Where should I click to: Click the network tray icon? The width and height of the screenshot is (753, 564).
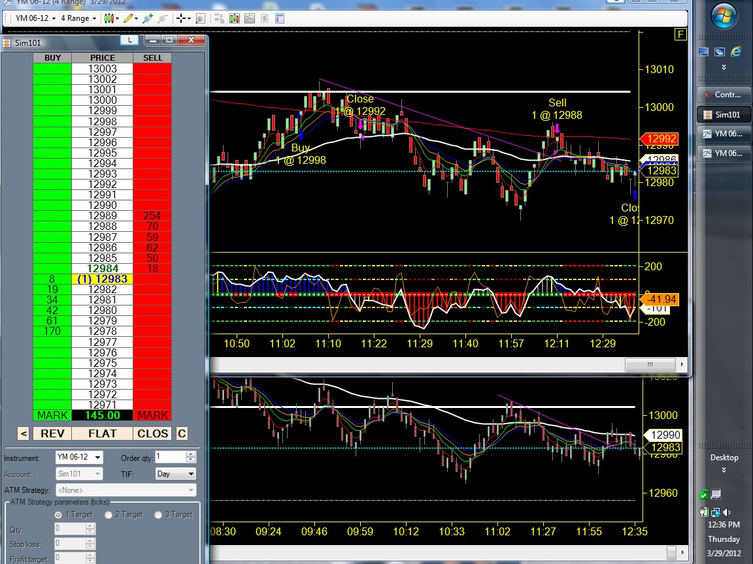(716, 512)
